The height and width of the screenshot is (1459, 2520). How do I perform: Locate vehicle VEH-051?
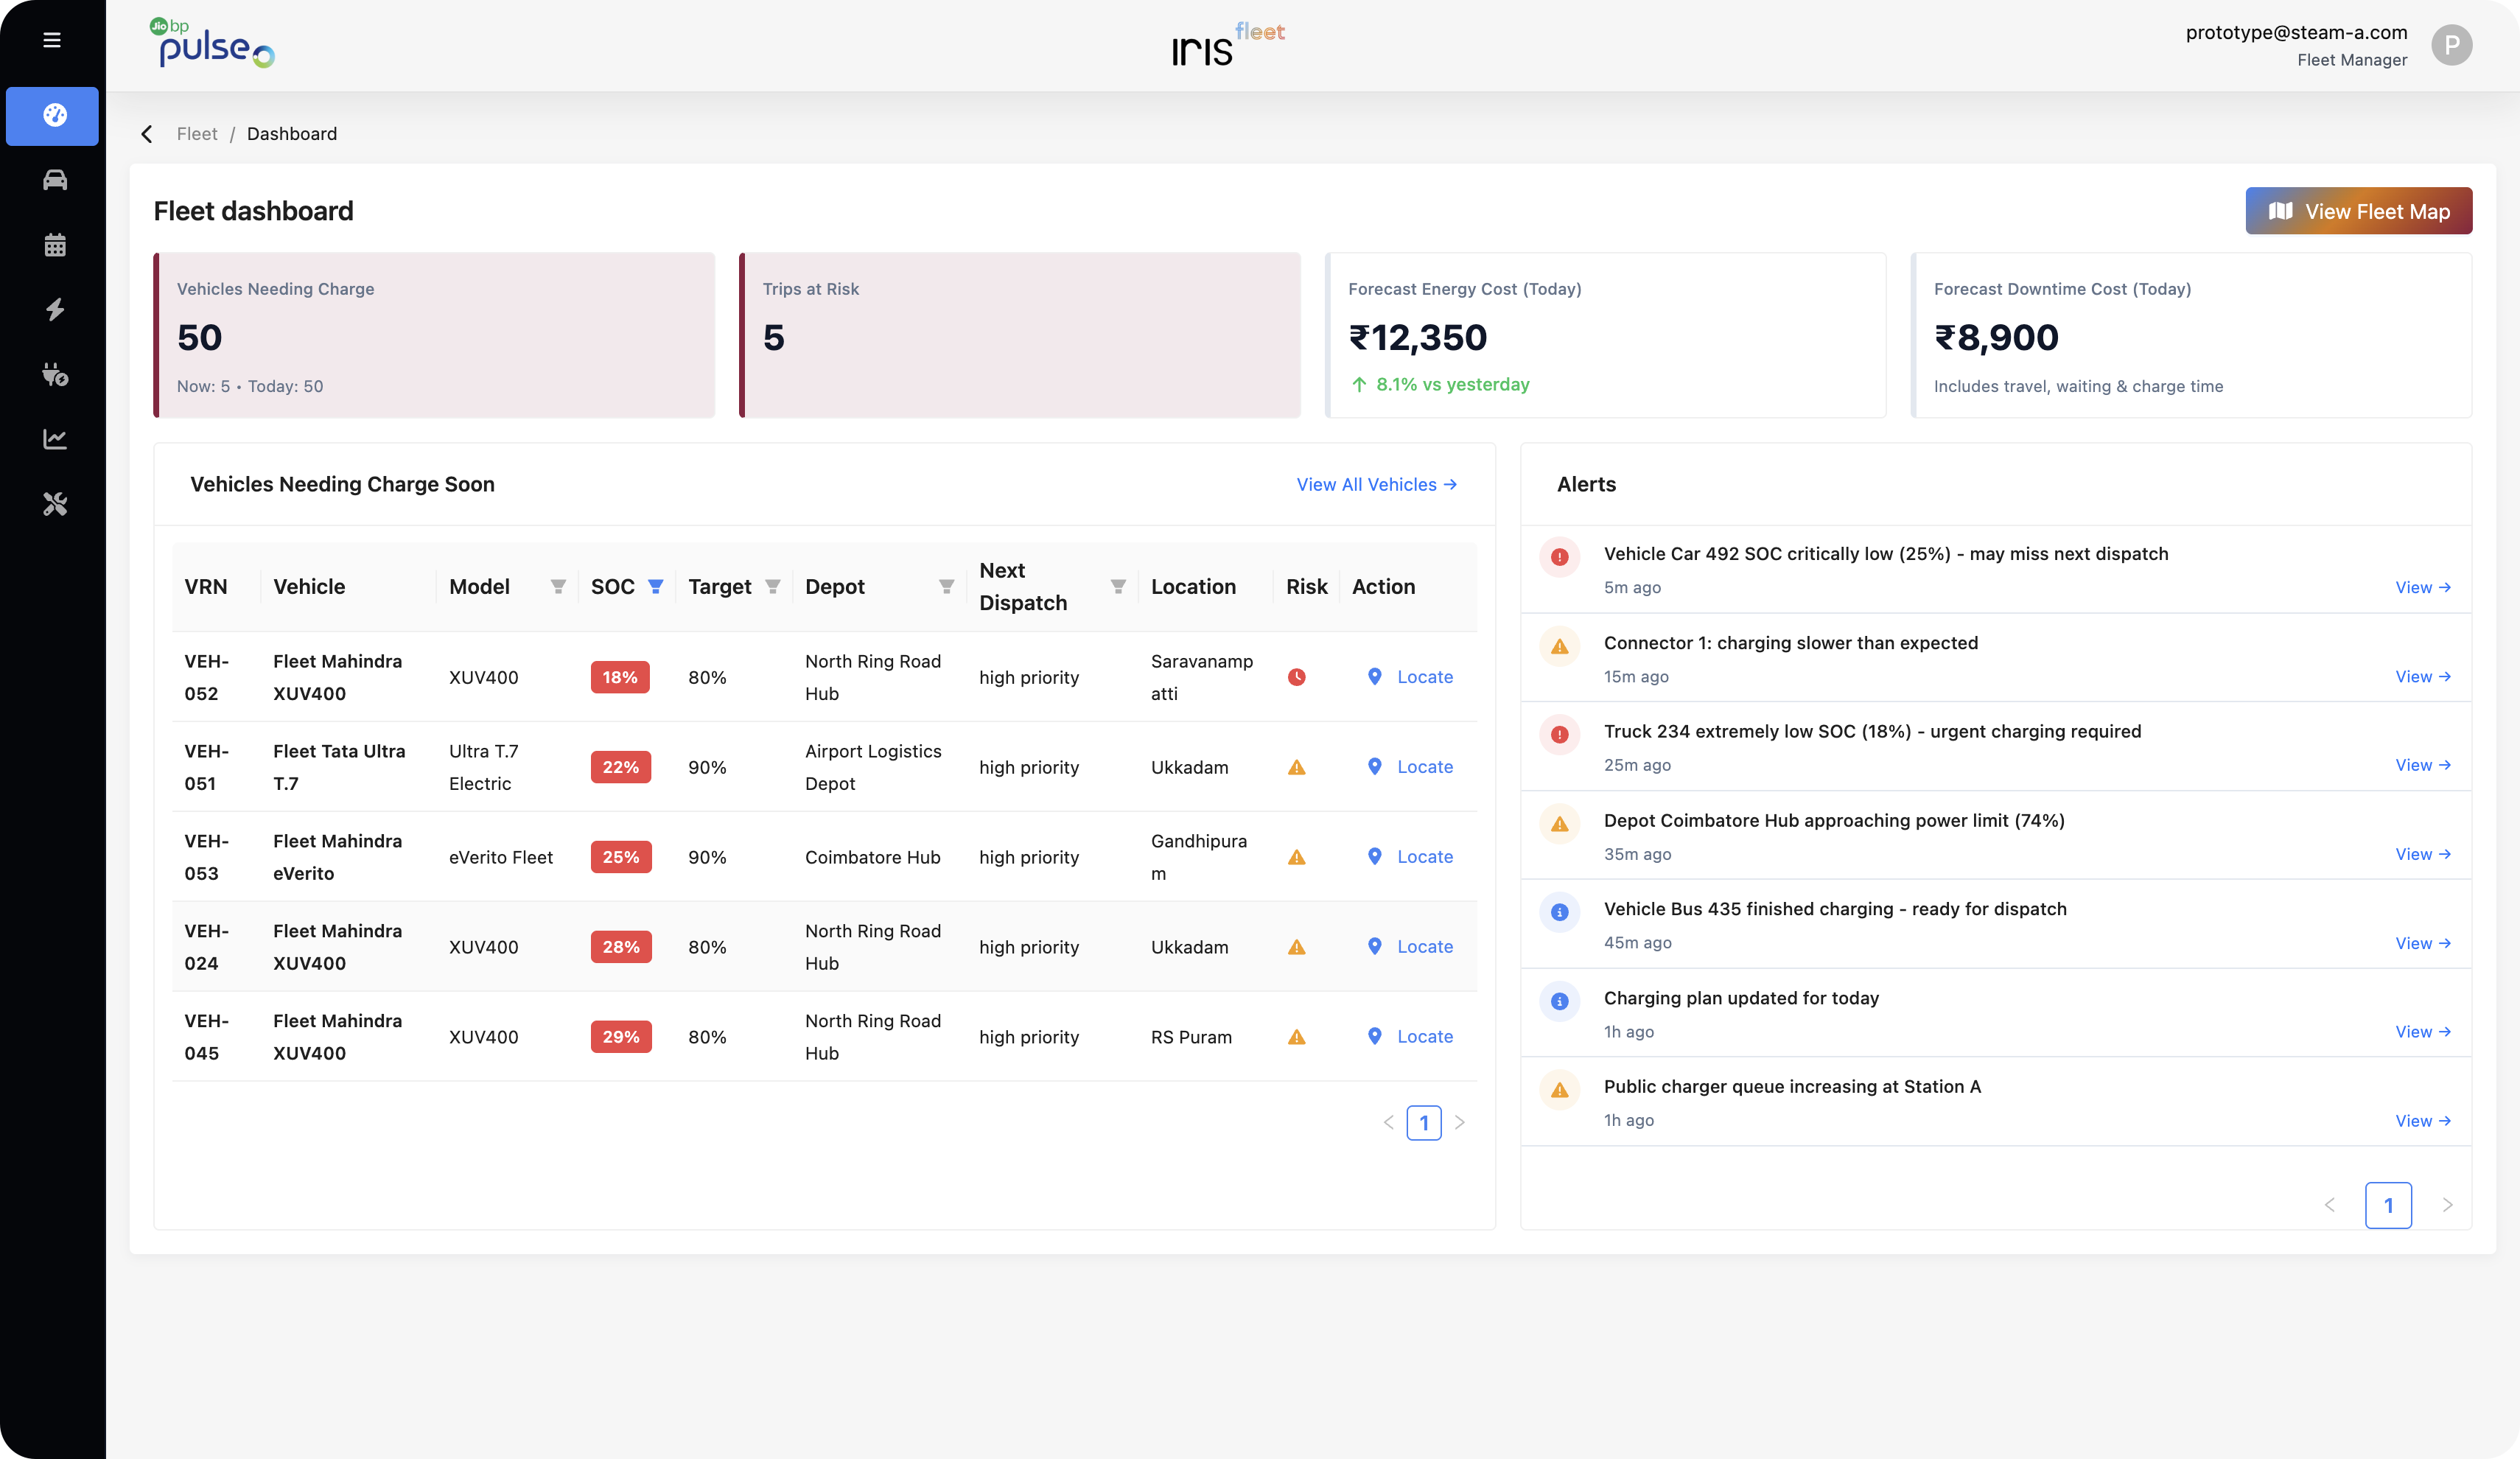pyautogui.click(x=1410, y=767)
